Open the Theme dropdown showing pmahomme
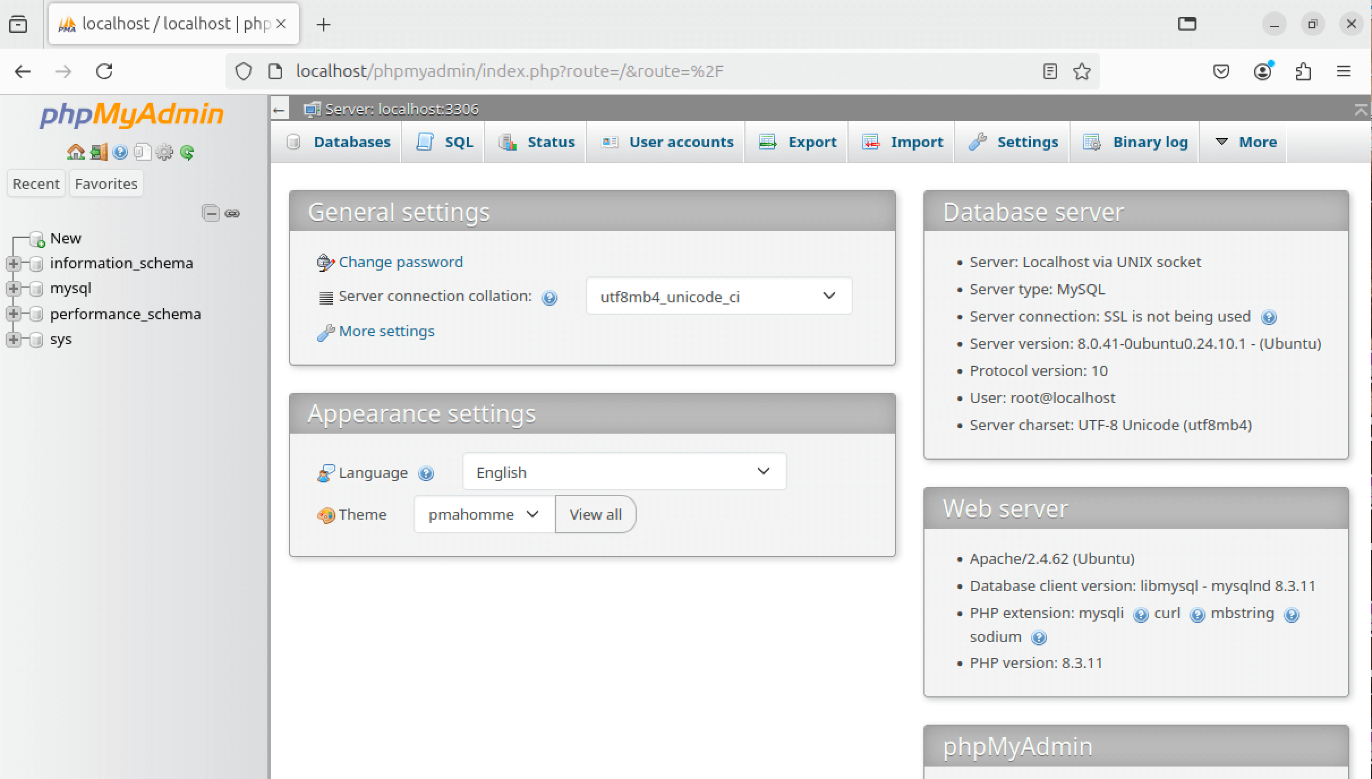This screenshot has height=779, width=1372. pyautogui.click(x=484, y=514)
